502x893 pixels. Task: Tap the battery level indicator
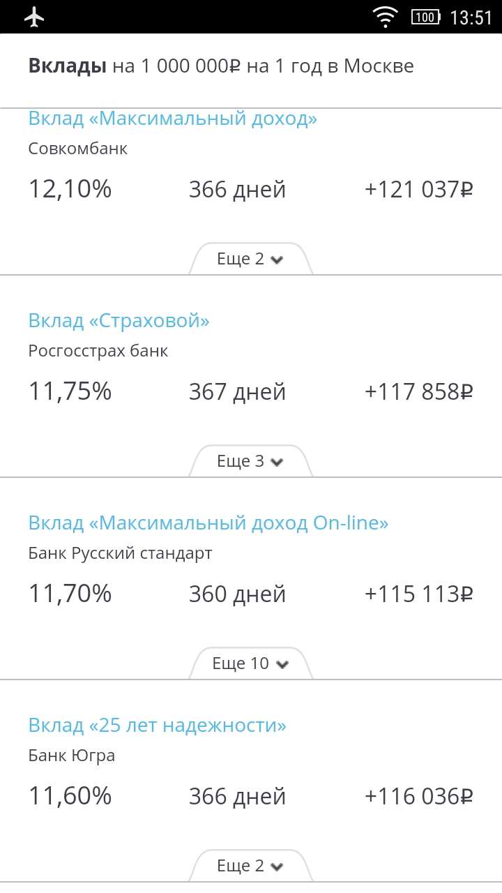coord(425,17)
